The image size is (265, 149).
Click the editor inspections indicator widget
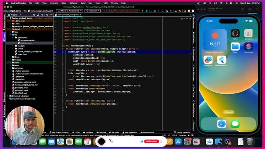point(183,18)
